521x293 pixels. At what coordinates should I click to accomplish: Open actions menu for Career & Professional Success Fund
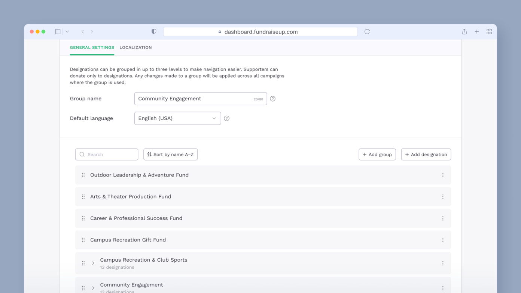443,218
